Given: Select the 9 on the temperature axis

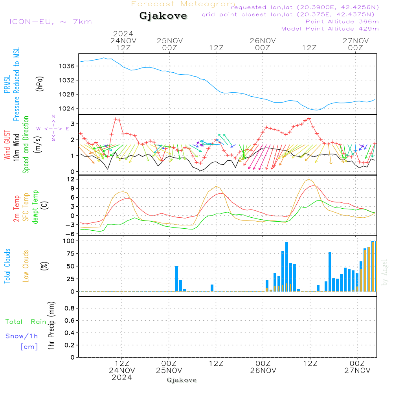Looking at the screenshot, I should click(x=72, y=188).
